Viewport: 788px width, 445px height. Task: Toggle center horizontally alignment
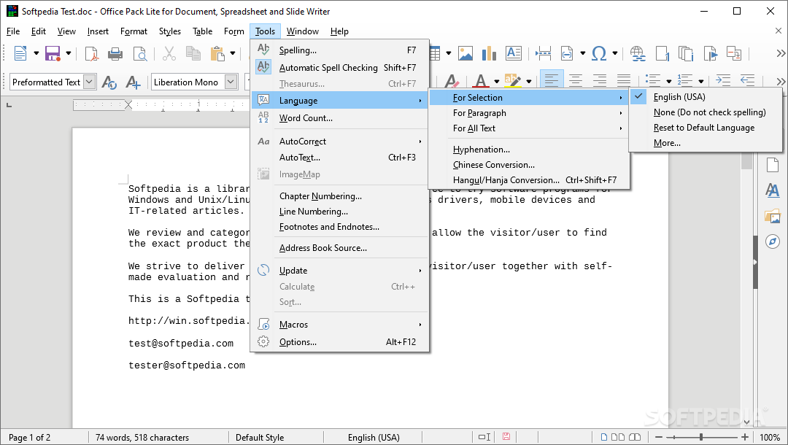click(576, 80)
